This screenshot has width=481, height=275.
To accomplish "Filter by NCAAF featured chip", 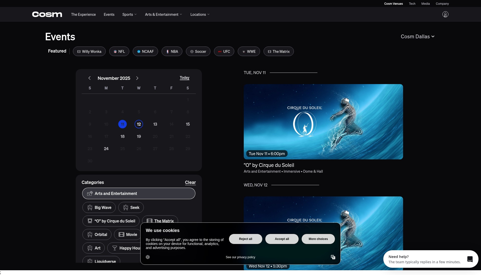I will (145, 51).
